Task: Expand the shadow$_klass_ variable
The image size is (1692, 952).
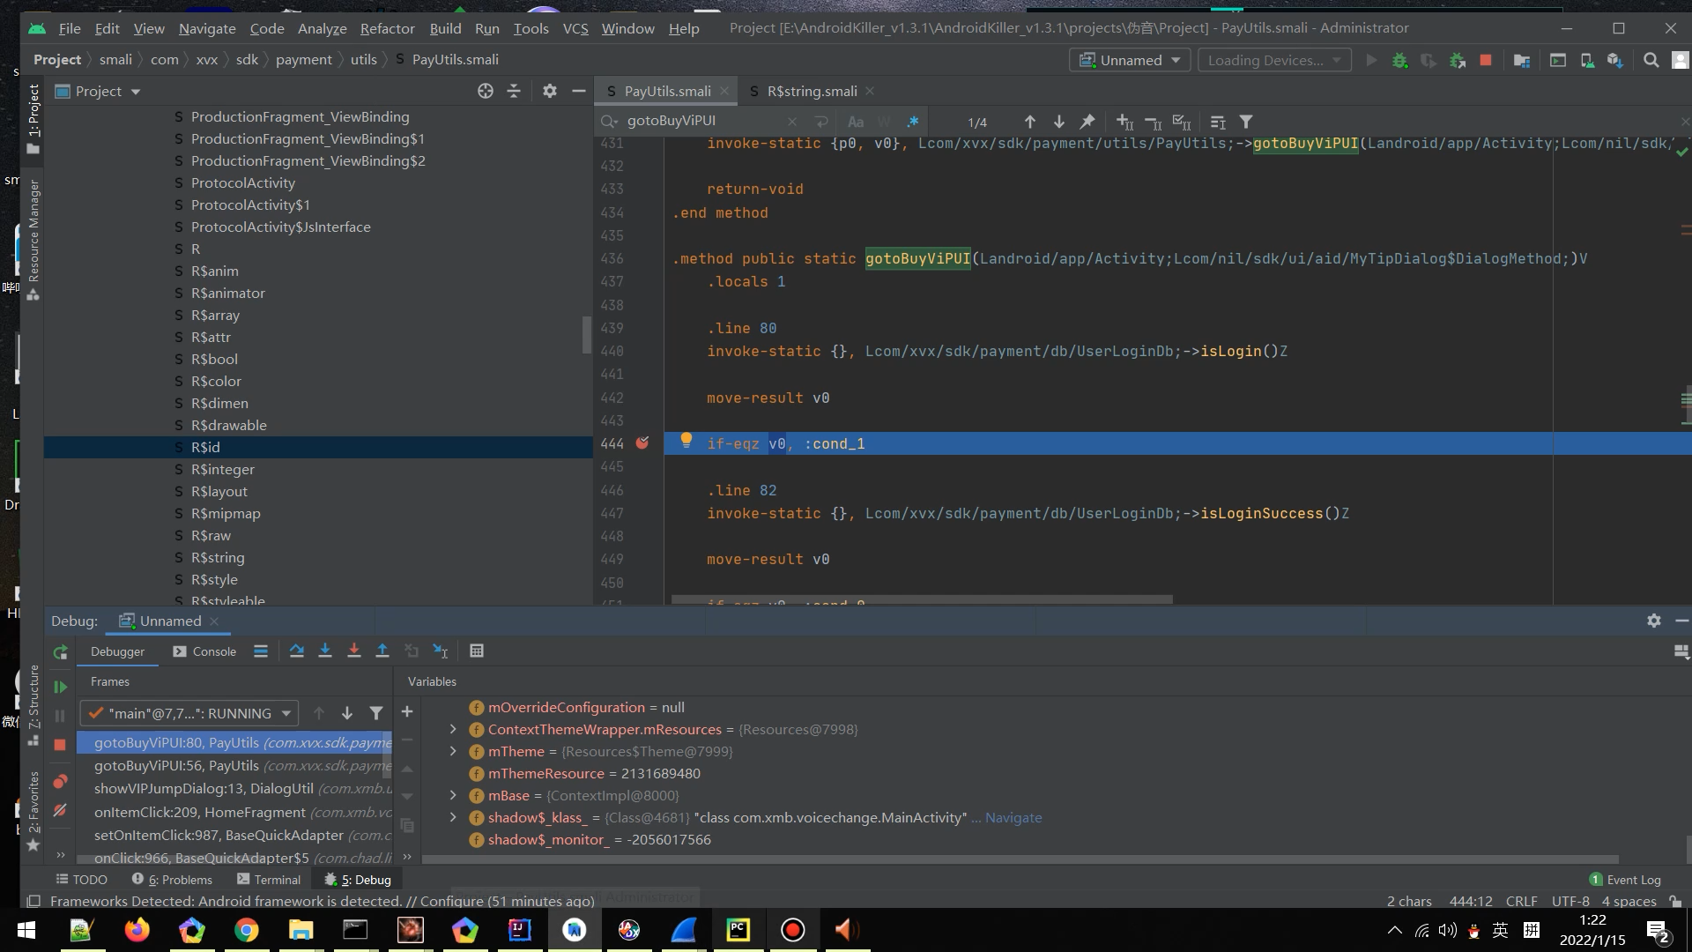Action: pyautogui.click(x=453, y=817)
